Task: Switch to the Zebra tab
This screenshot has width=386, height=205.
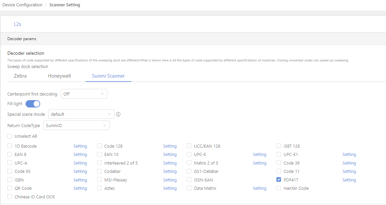Action: point(20,76)
